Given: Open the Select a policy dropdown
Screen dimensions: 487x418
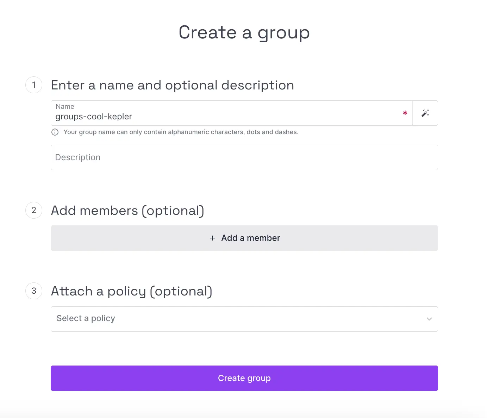Looking at the screenshot, I should 244,319.
